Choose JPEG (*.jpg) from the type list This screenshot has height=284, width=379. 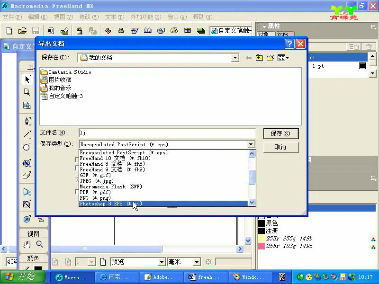[x=163, y=181]
